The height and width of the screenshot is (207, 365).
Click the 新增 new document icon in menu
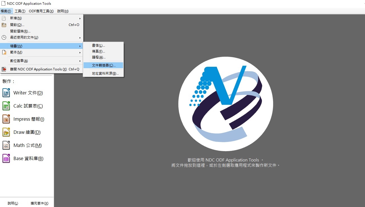click(4, 18)
